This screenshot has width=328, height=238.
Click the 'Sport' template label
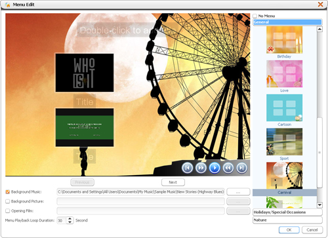284,159
